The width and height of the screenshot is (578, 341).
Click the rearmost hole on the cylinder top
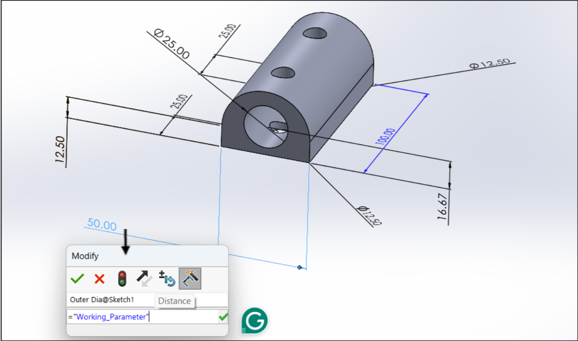click(316, 33)
